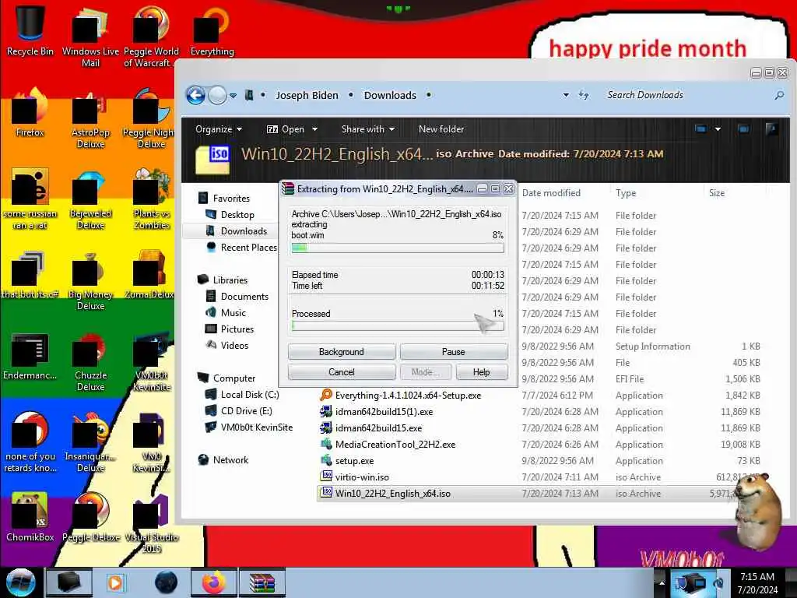Open the Everything search desktop shortcut
The image size is (797, 598).
pos(212,30)
